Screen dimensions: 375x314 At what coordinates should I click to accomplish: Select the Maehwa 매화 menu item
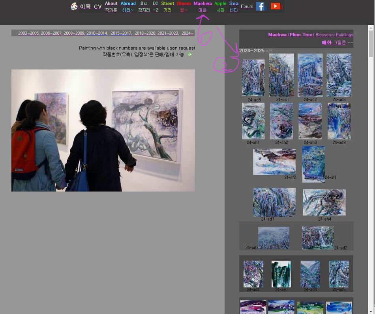coord(202,7)
